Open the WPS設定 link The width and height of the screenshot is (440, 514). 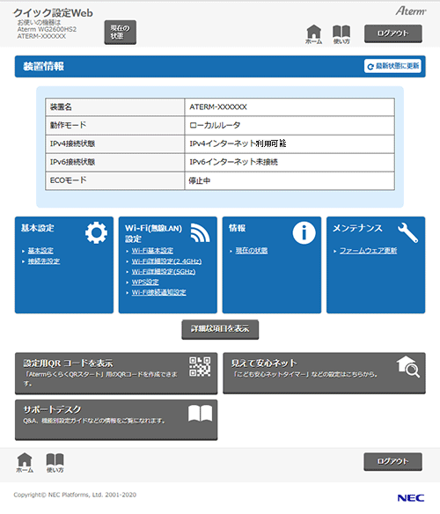(x=145, y=283)
